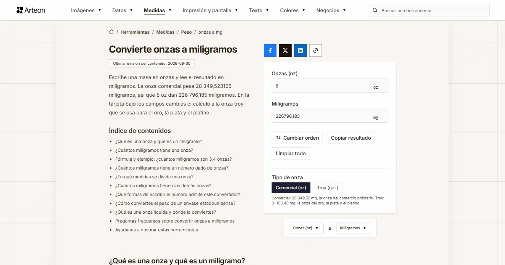The width and height of the screenshot is (505, 265).
Task: Click the Miligramos result field
Action: (330, 116)
